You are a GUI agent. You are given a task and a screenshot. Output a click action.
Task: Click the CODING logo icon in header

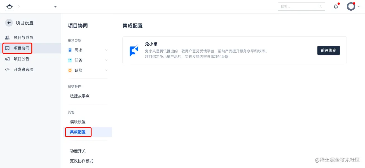coord(10,6)
